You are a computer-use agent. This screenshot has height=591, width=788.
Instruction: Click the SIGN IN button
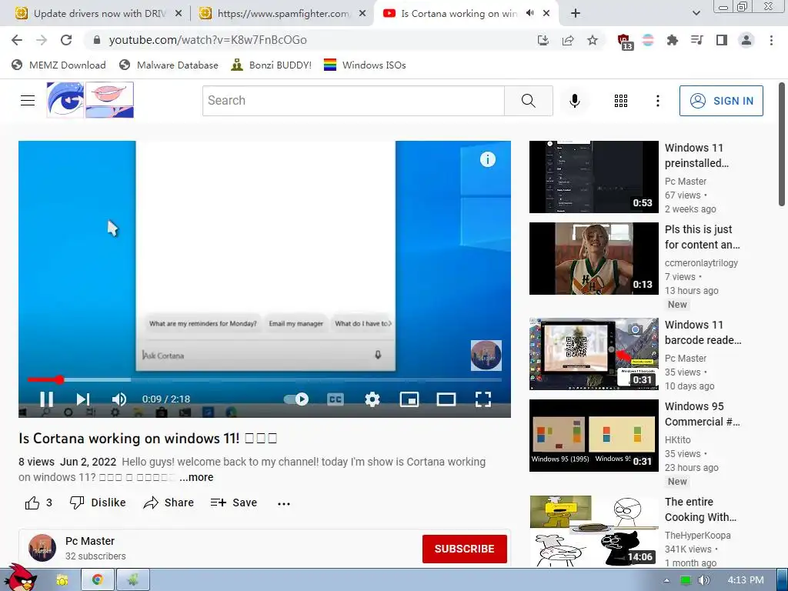721,101
